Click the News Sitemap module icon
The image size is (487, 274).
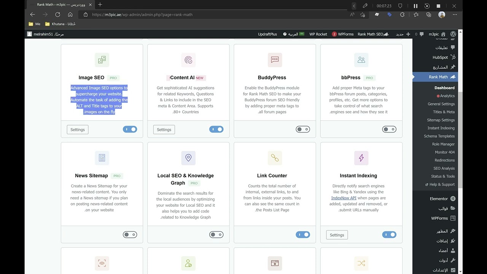coord(102,158)
